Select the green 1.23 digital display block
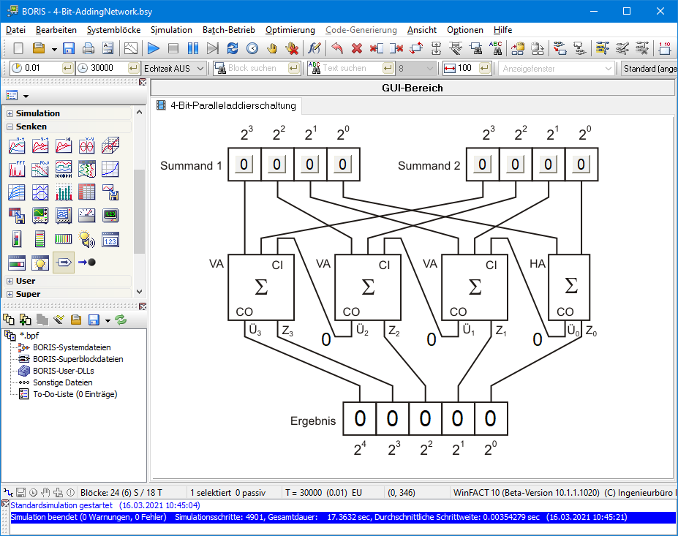This screenshot has width=678, height=536. point(110,216)
